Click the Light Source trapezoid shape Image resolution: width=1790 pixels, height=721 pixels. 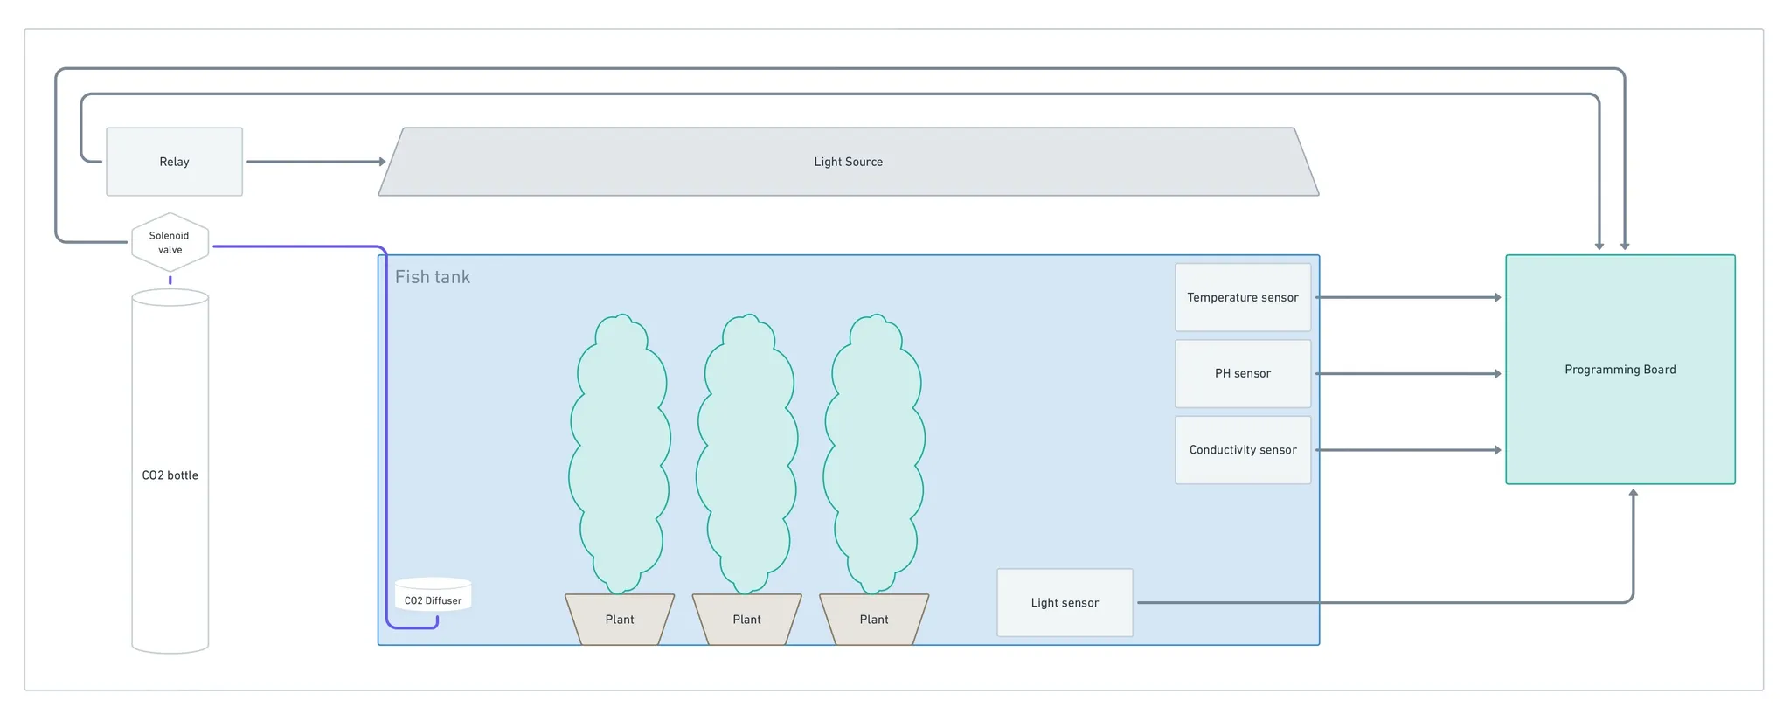click(x=848, y=162)
